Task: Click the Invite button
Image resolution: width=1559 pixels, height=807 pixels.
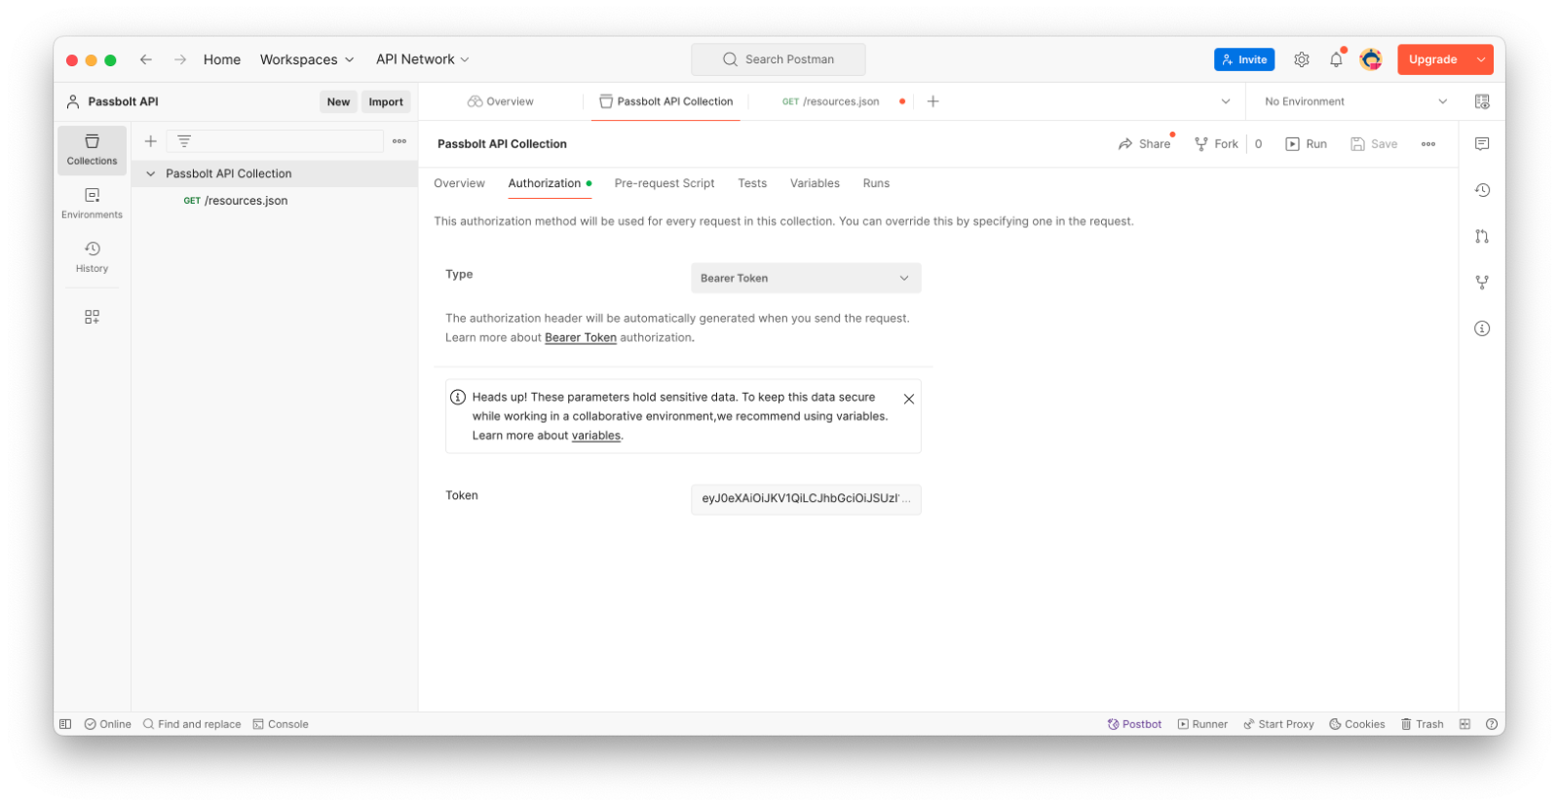Action: [x=1244, y=59]
